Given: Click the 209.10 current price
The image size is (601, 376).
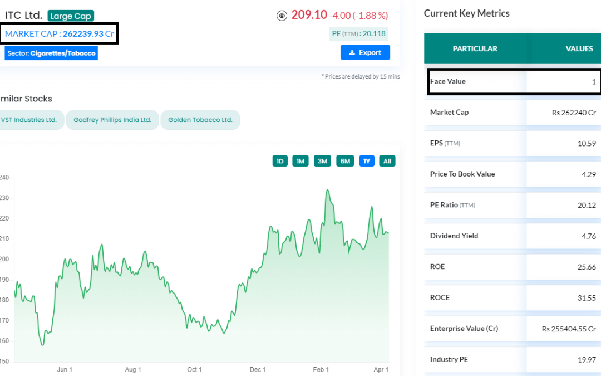Looking at the screenshot, I should click(x=309, y=15).
